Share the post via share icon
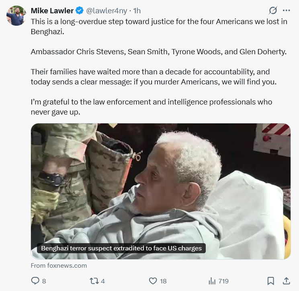299x291 pixels. pyautogui.click(x=287, y=281)
